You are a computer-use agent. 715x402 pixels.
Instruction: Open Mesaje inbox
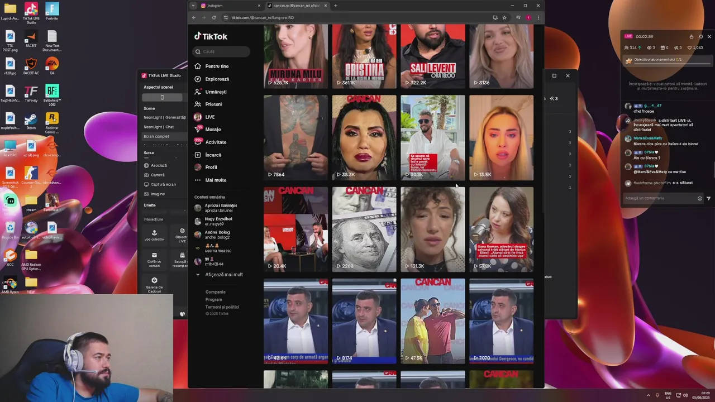click(x=208, y=129)
